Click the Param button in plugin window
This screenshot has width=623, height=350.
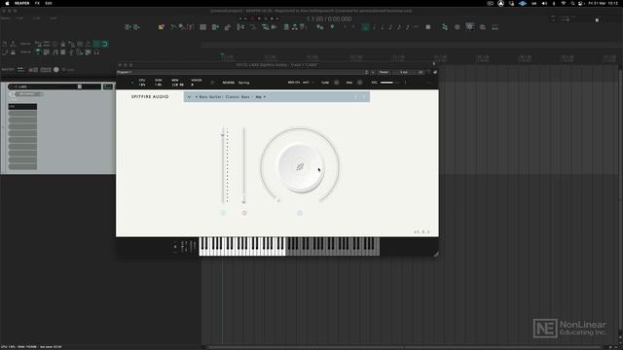pyautogui.click(x=384, y=72)
